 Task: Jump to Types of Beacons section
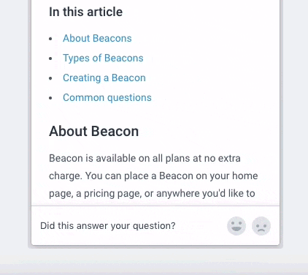pos(103,58)
